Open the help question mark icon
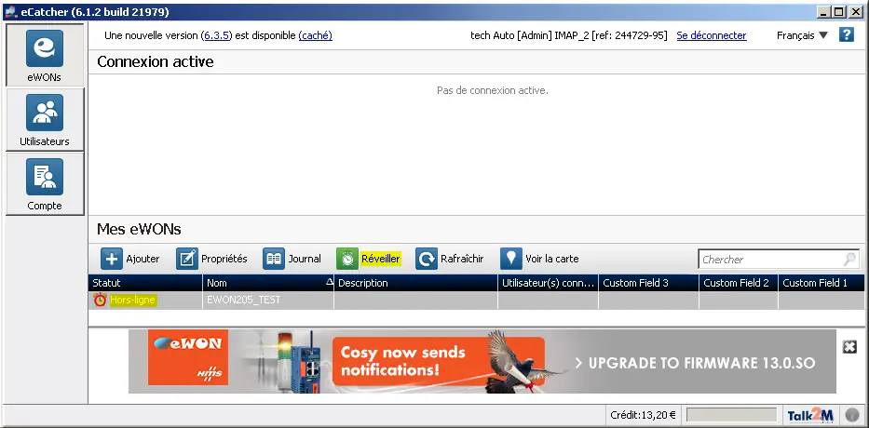This screenshot has height=428, width=869. (x=847, y=34)
